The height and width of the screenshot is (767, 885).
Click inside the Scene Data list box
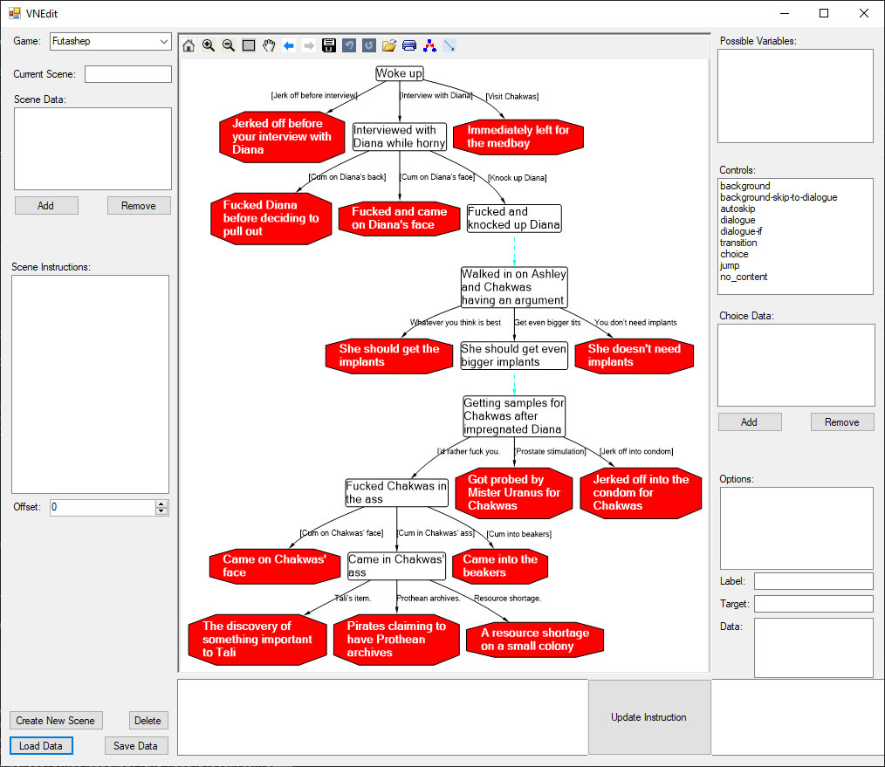[x=93, y=148]
